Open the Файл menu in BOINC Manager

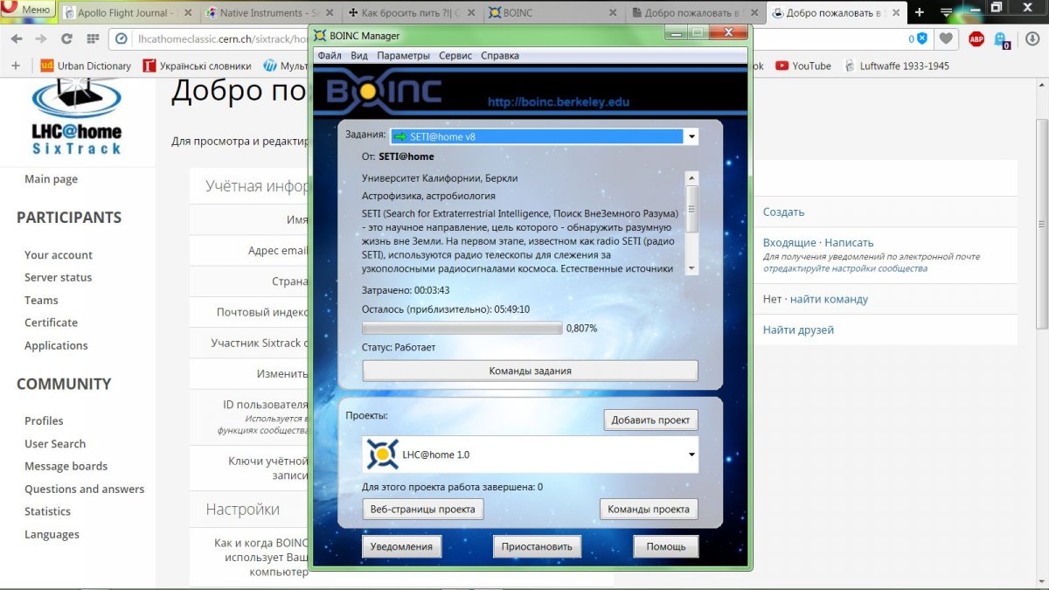click(x=330, y=55)
